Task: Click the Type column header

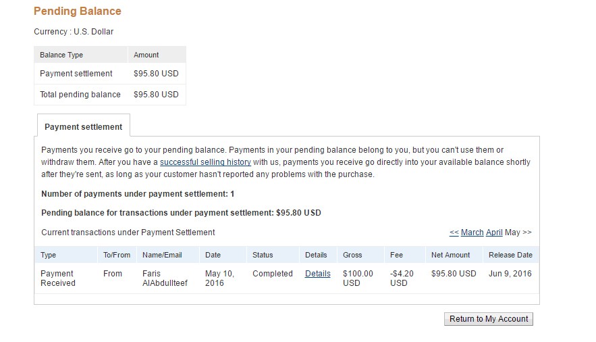Action: pyautogui.click(x=49, y=255)
